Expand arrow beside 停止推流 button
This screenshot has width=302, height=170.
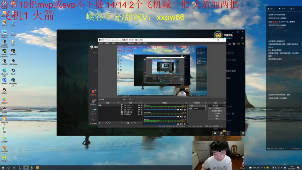click(224, 106)
